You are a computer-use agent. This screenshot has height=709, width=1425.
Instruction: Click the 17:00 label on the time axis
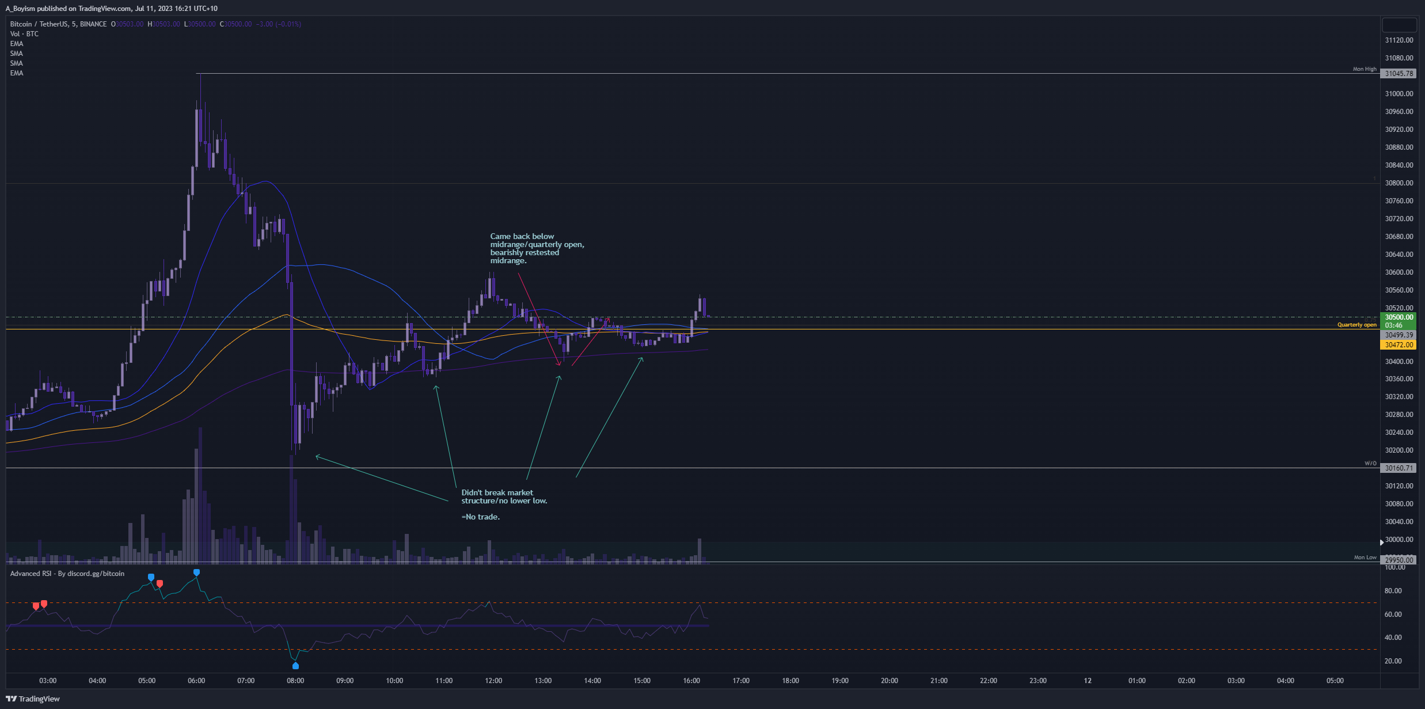point(741,681)
